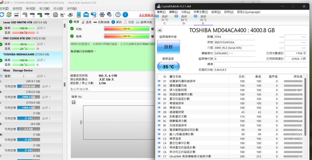Click blue status dot of row 01 底層資料讀取錯誤率
This screenshot has width=312, height=160.
(x=159, y=81)
